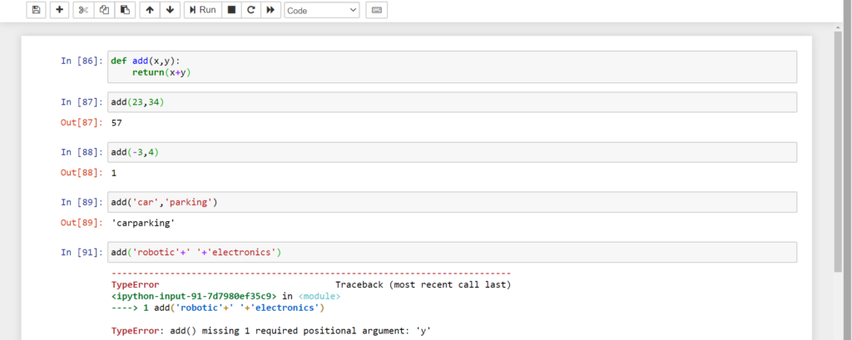Restart the kernel and rerun the notebook with the fast-forward icon
The height and width of the screenshot is (340, 852).
pos(270,10)
